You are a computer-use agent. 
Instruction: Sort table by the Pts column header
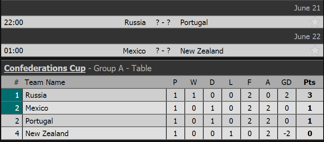pyautogui.click(x=309, y=83)
